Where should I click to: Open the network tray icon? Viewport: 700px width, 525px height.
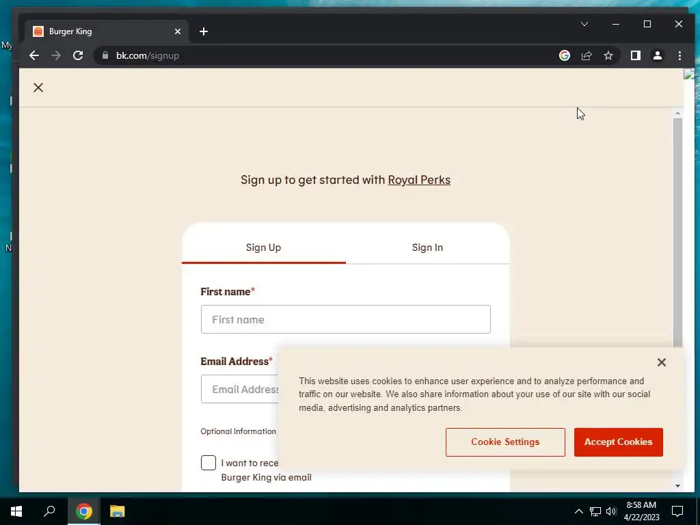[595, 511]
